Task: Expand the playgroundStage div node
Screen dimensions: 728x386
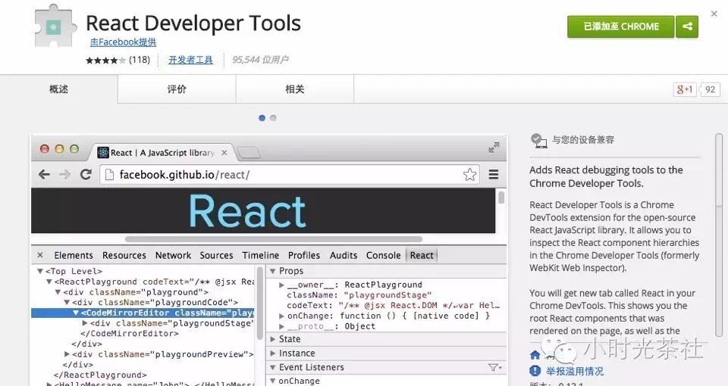Action: point(85,323)
